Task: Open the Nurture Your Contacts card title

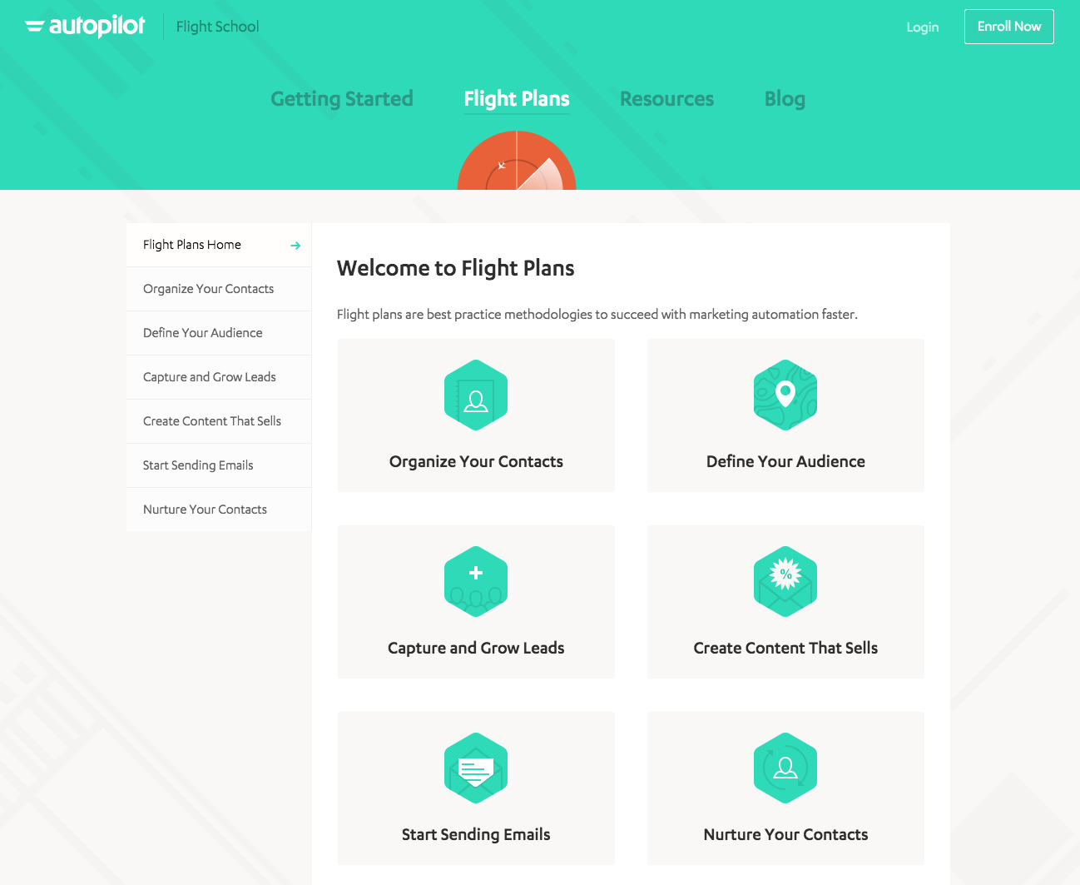Action: coord(785,834)
